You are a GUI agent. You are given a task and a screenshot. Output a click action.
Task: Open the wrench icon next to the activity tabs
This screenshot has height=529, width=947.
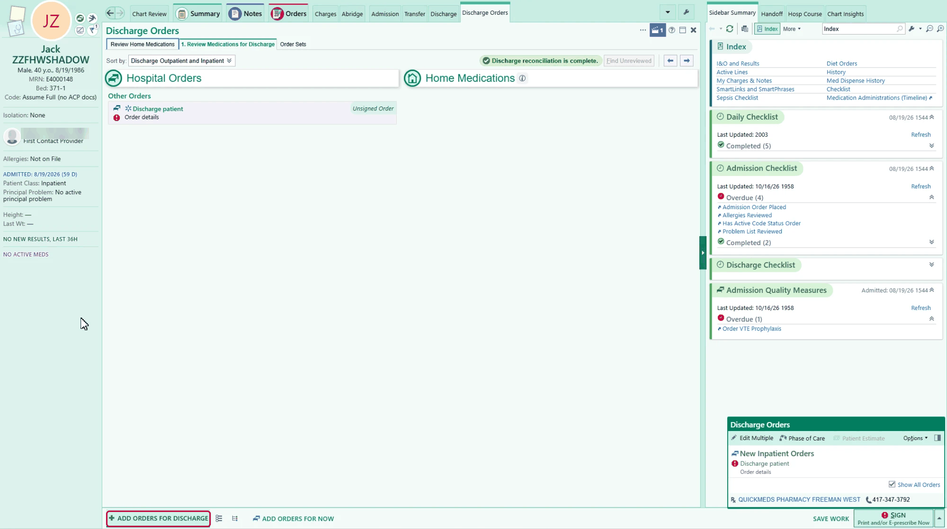[x=686, y=12]
